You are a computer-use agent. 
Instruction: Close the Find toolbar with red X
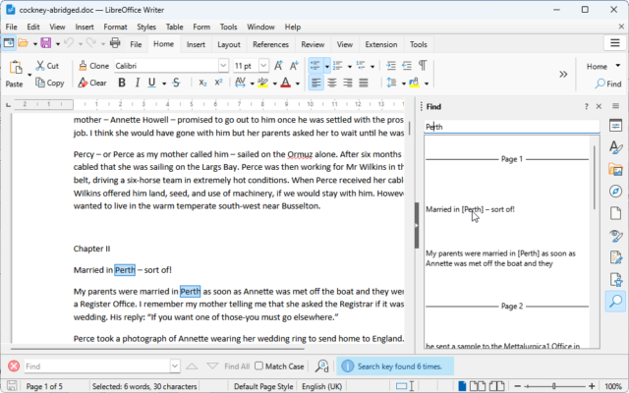tap(14, 365)
